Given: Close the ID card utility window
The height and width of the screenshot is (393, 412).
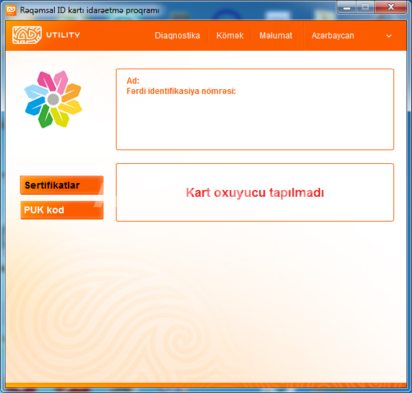Looking at the screenshot, I should 391,7.
